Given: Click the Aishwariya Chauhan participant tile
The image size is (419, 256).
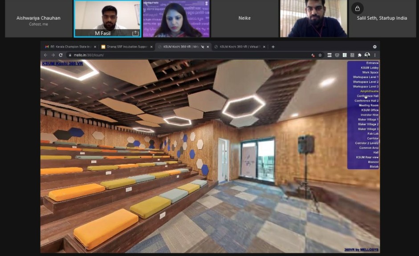Looking at the screenshot, I should [x=38, y=18].
